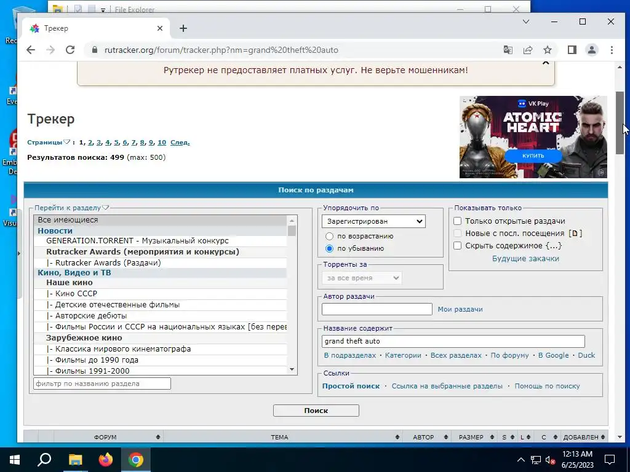Select Все имеющиеся in section list
Screen dimensions: 630x472
[x=161, y=220]
